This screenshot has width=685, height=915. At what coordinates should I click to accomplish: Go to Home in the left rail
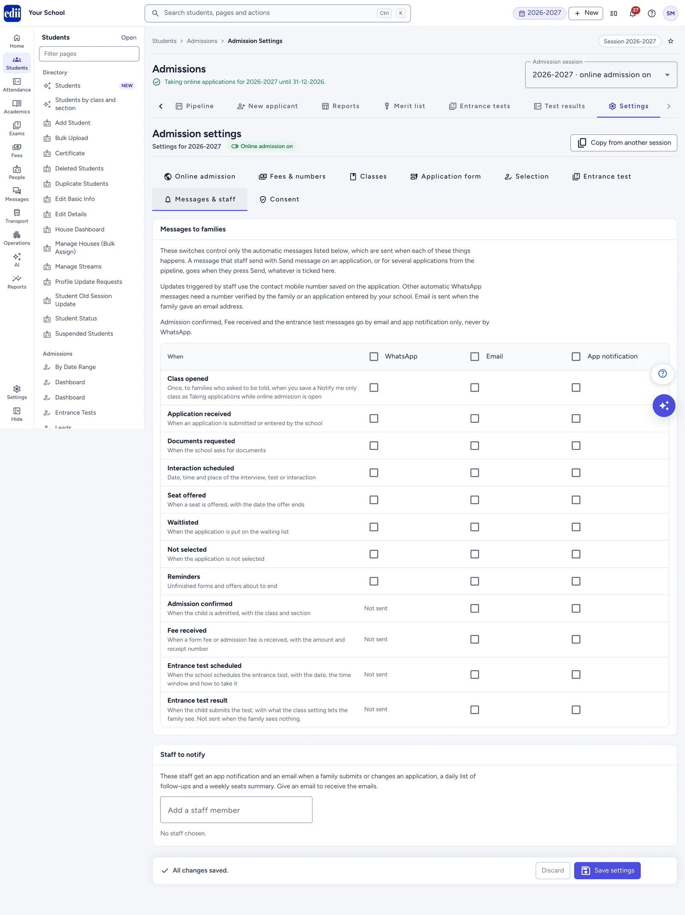(17, 41)
